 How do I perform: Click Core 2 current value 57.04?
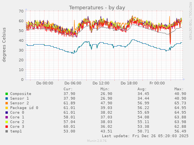click(x=69, y=122)
